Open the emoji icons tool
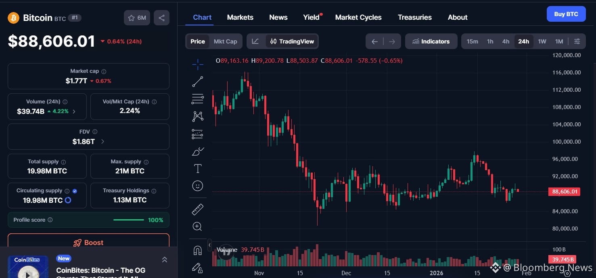Screen dimensions: 596x278 click(x=197, y=186)
